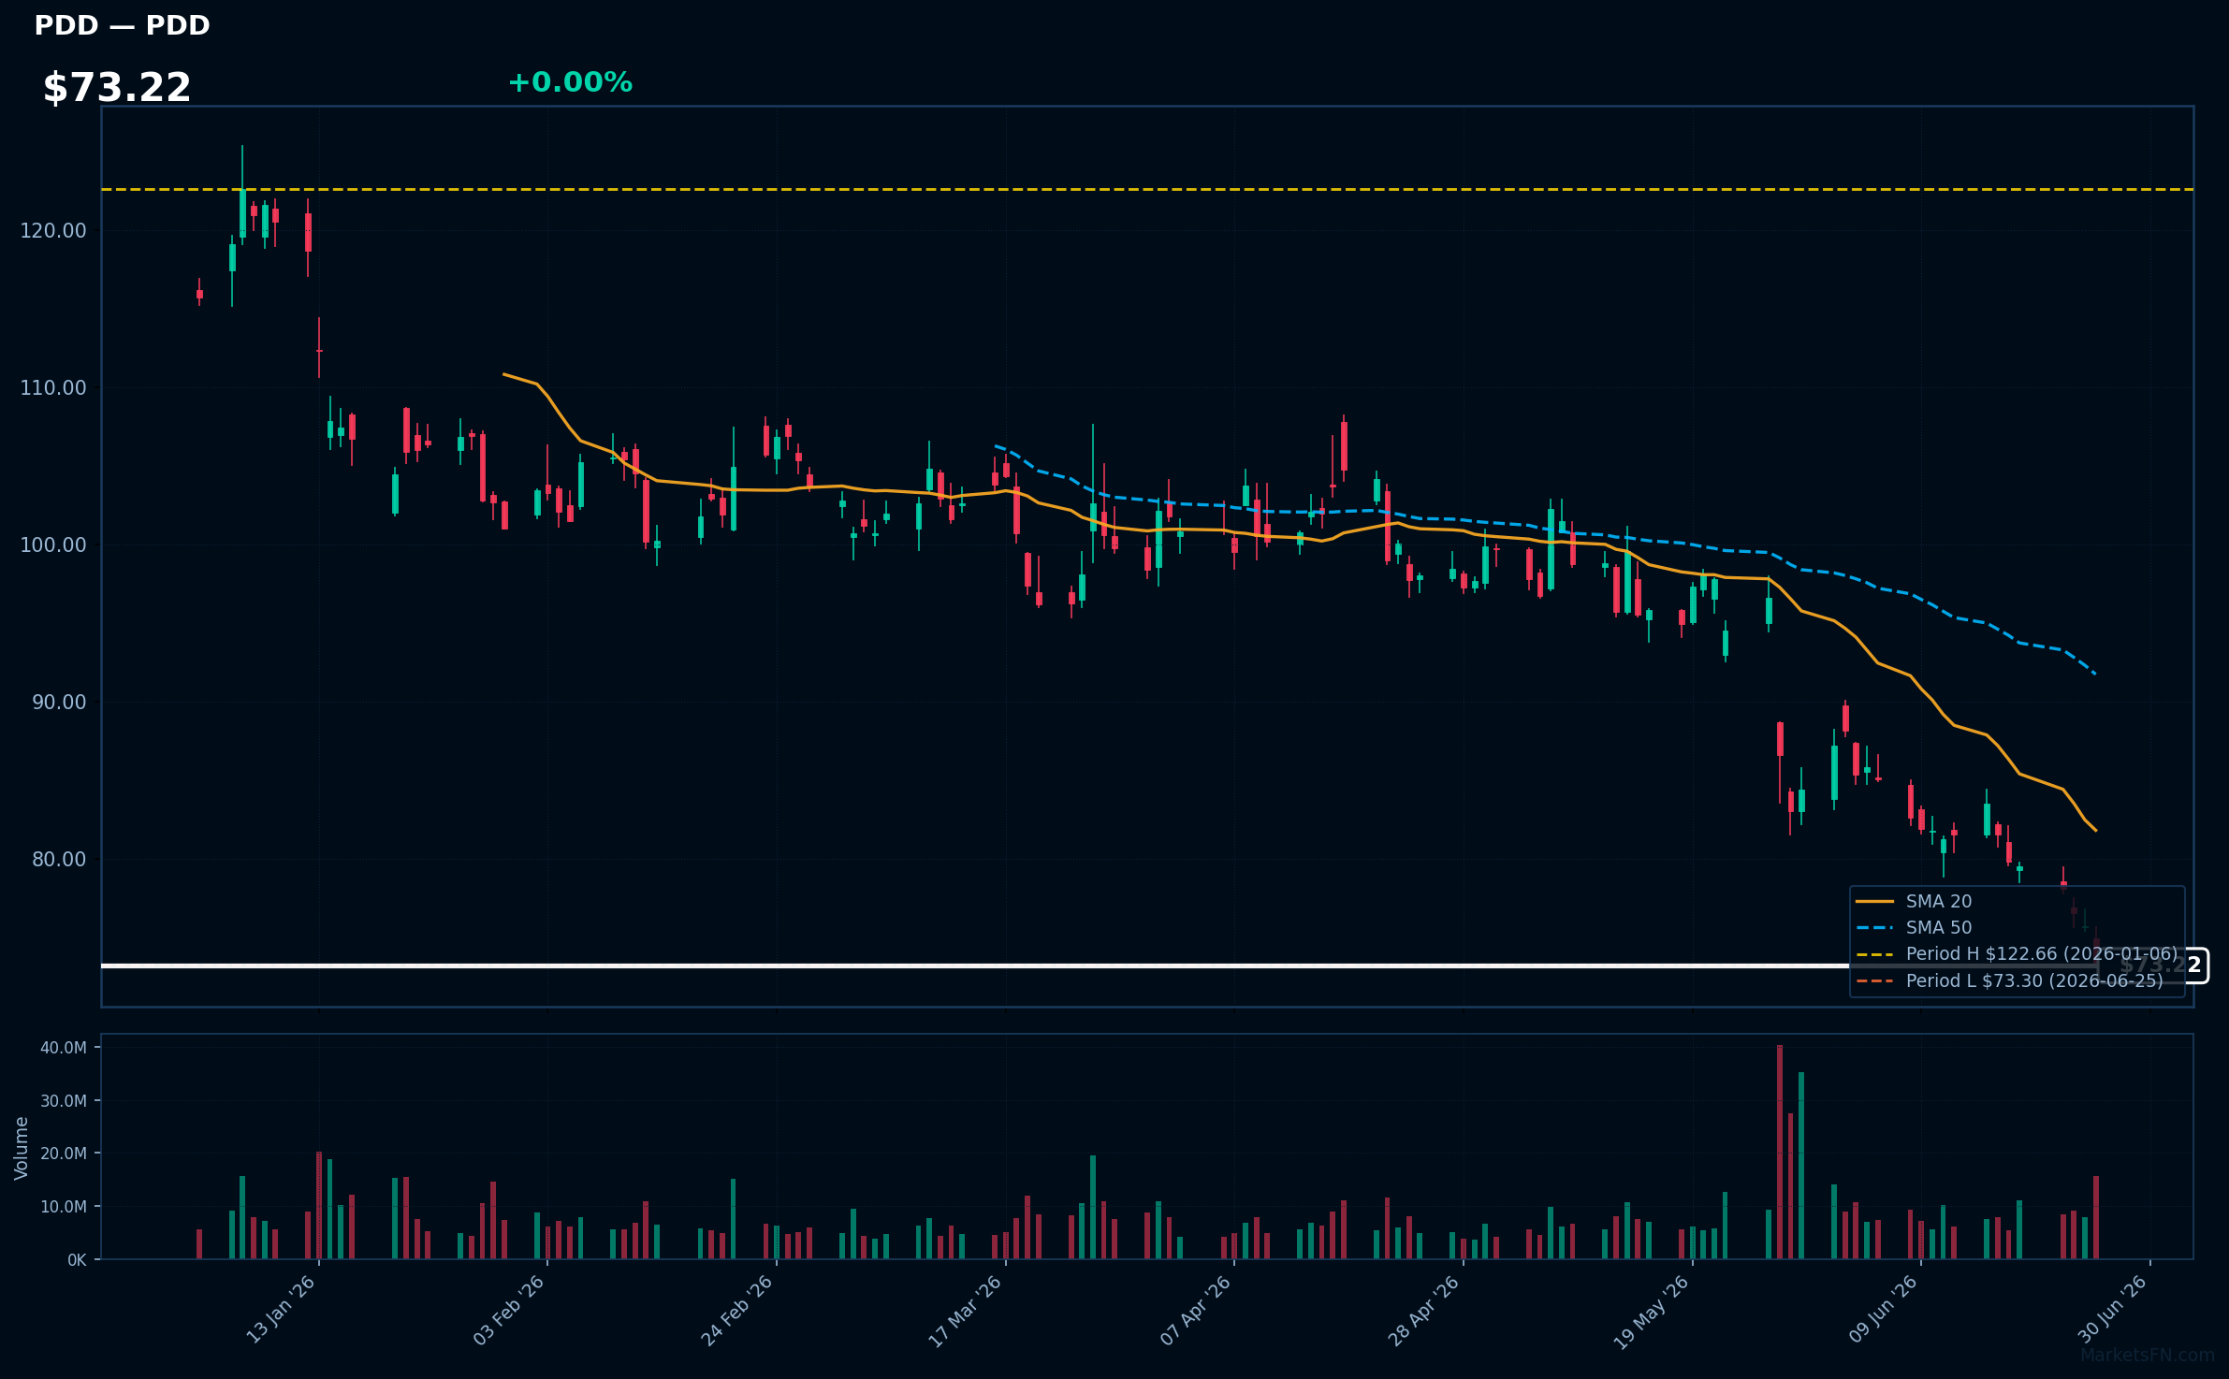Image resolution: width=2229 pixels, height=1379 pixels.
Task: Click the 07 Apr '26 date label
Action: click(1196, 1310)
